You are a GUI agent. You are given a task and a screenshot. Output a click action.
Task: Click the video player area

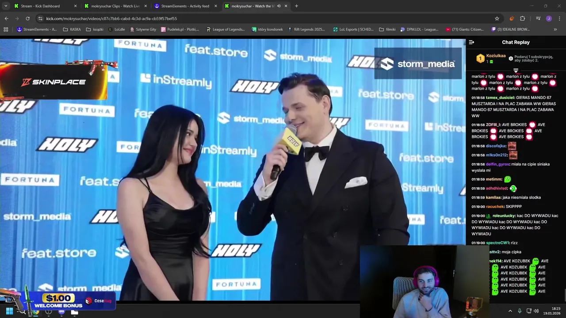point(233,170)
